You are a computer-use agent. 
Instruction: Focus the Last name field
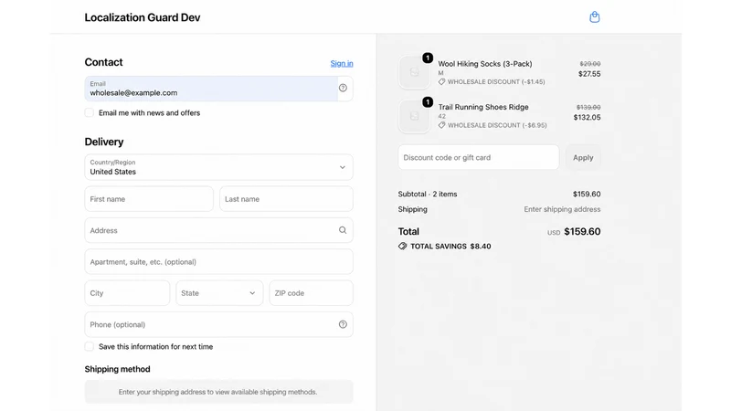click(286, 199)
